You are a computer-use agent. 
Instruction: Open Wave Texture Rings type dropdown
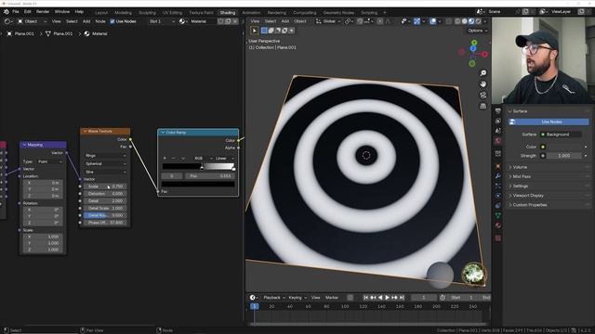[105, 156]
